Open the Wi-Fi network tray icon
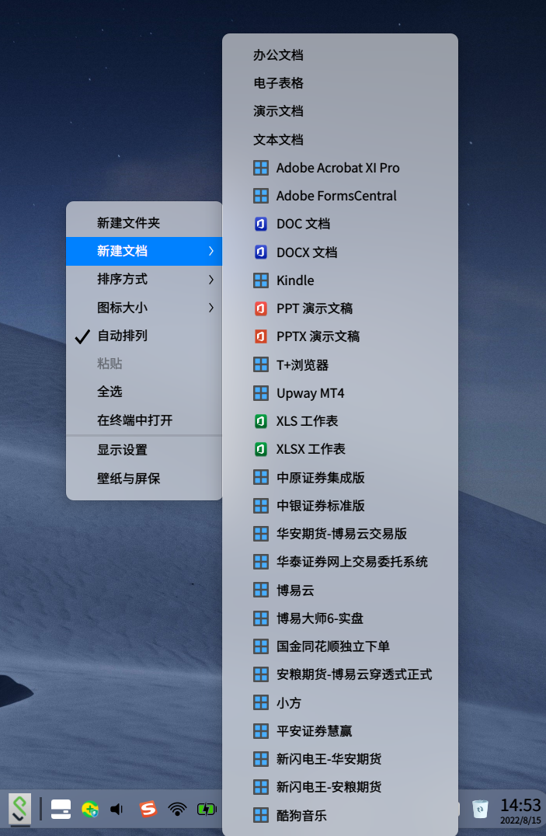 pyautogui.click(x=177, y=810)
